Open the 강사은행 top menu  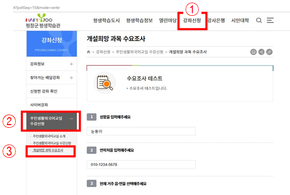(216, 20)
